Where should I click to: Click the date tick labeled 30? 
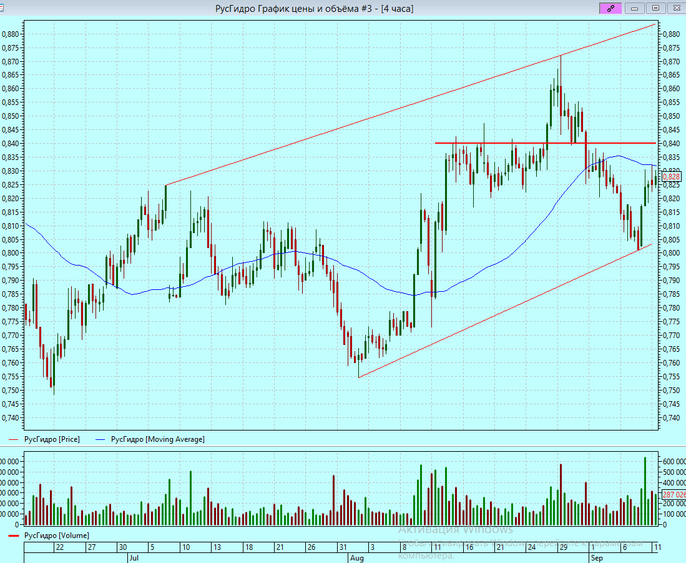coord(123,547)
